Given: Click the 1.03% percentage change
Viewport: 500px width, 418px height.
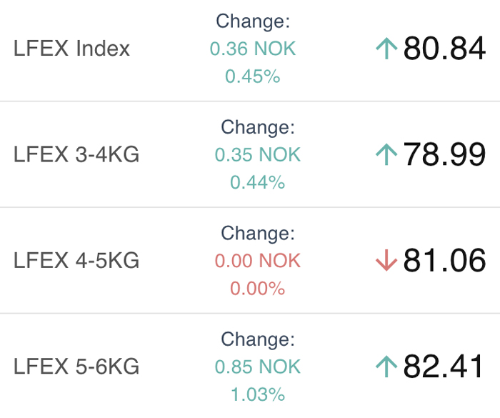Looking at the screenshot, I should [258, 394].
